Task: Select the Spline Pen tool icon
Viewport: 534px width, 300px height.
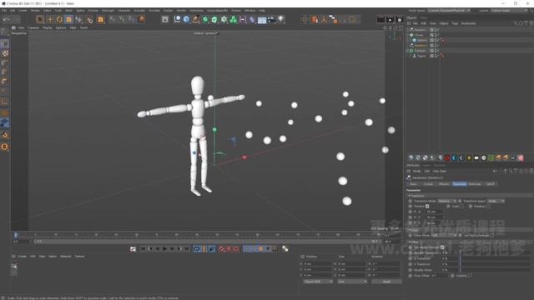Action: (195, 19)
